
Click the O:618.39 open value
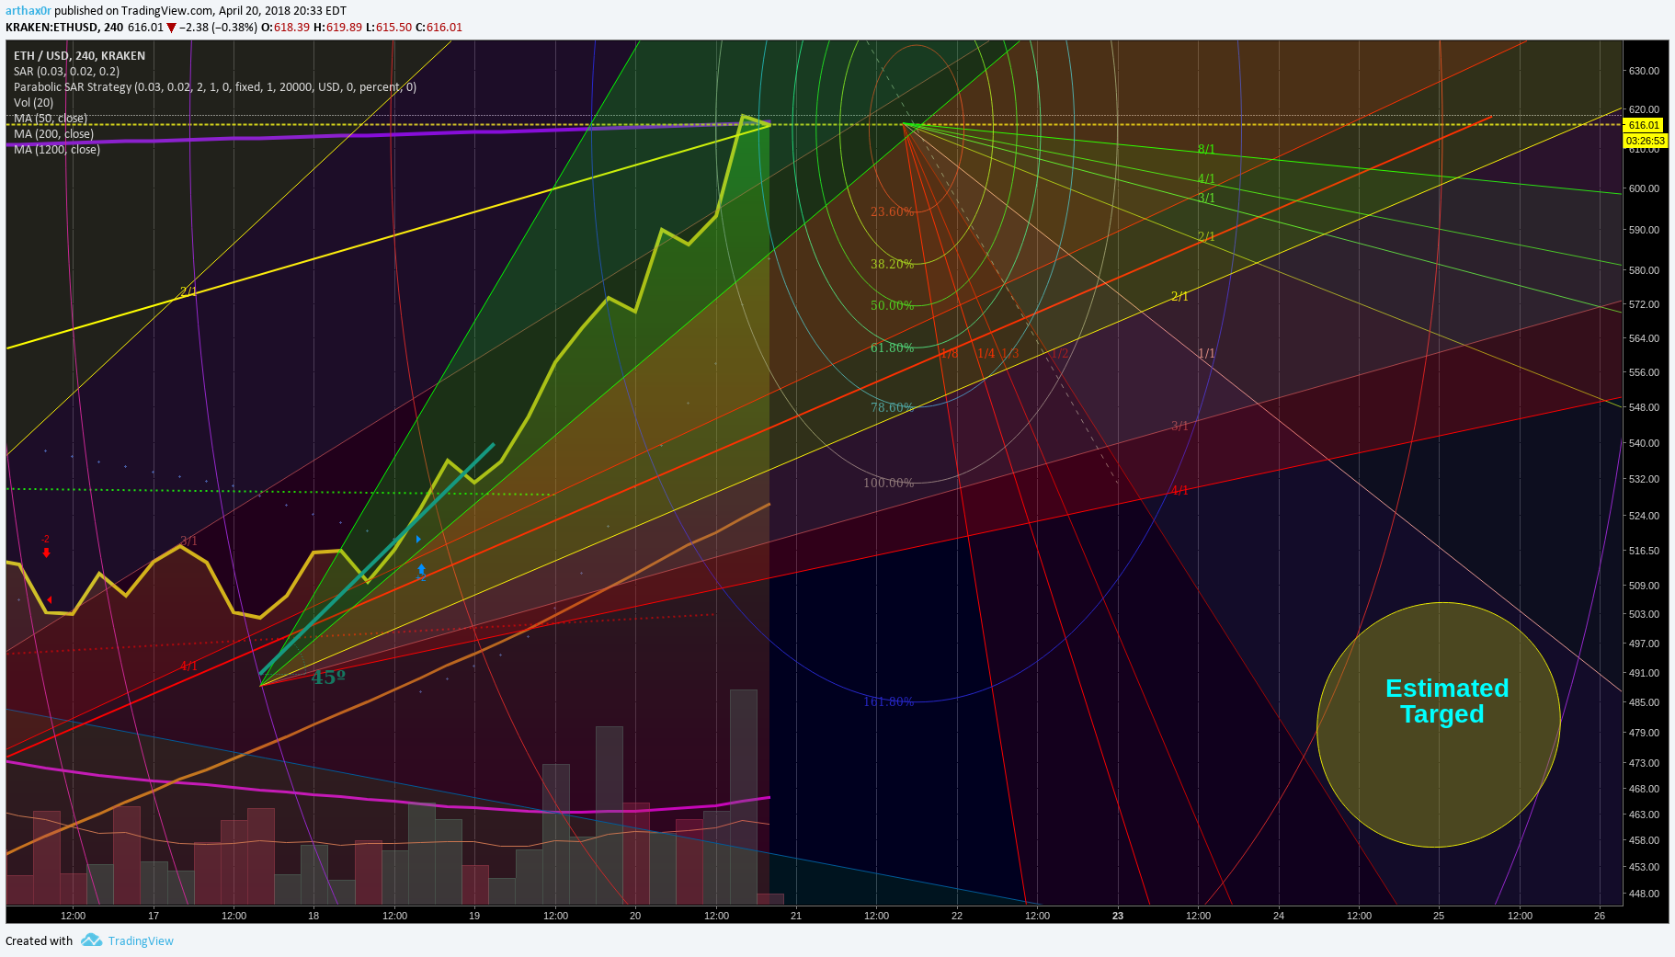coord(286,28)
